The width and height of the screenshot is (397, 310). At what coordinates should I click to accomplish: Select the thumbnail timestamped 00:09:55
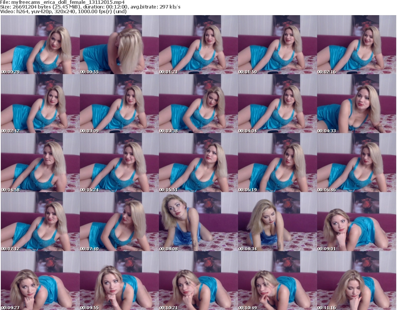[x=119, y=281]
